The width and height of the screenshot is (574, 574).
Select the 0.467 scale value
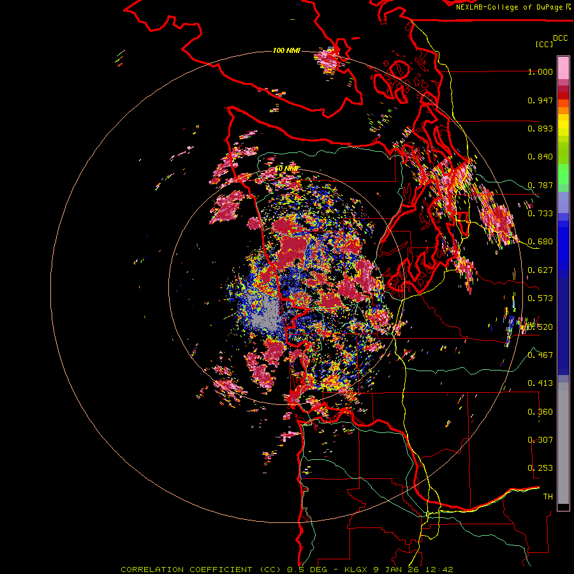pyautogui.click(x=540, y=355)
